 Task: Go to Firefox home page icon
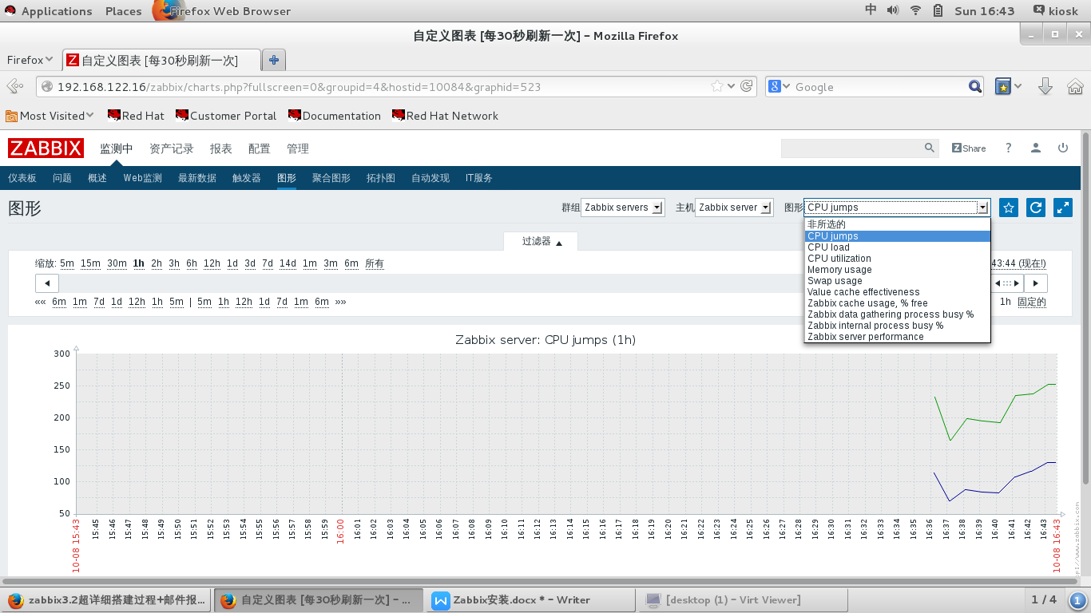click(x=1075, y=86)
